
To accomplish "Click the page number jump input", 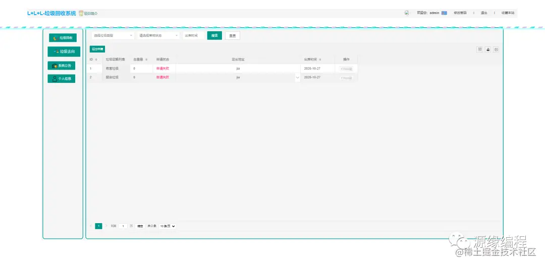I will tap(123, 226).
